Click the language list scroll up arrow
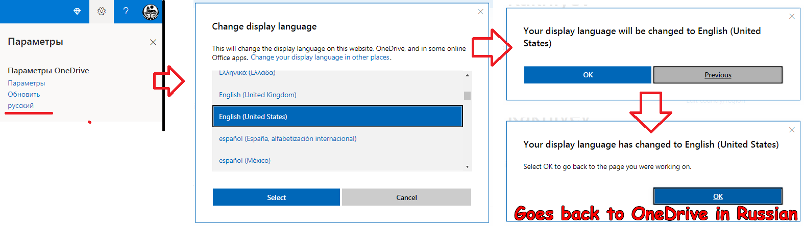Viewport: 804px width, 230px height. [x=467, y=75]
